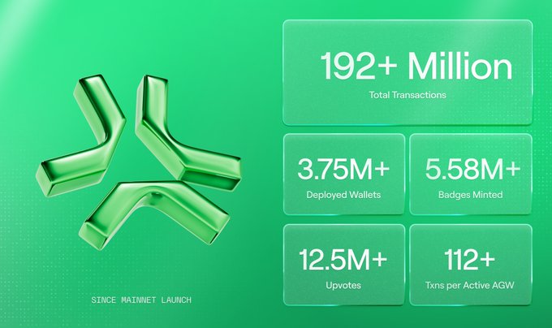This screenshot has height=328, width=552.
Task: Select the 'Upvotes' label
Action: coord(343,285)
